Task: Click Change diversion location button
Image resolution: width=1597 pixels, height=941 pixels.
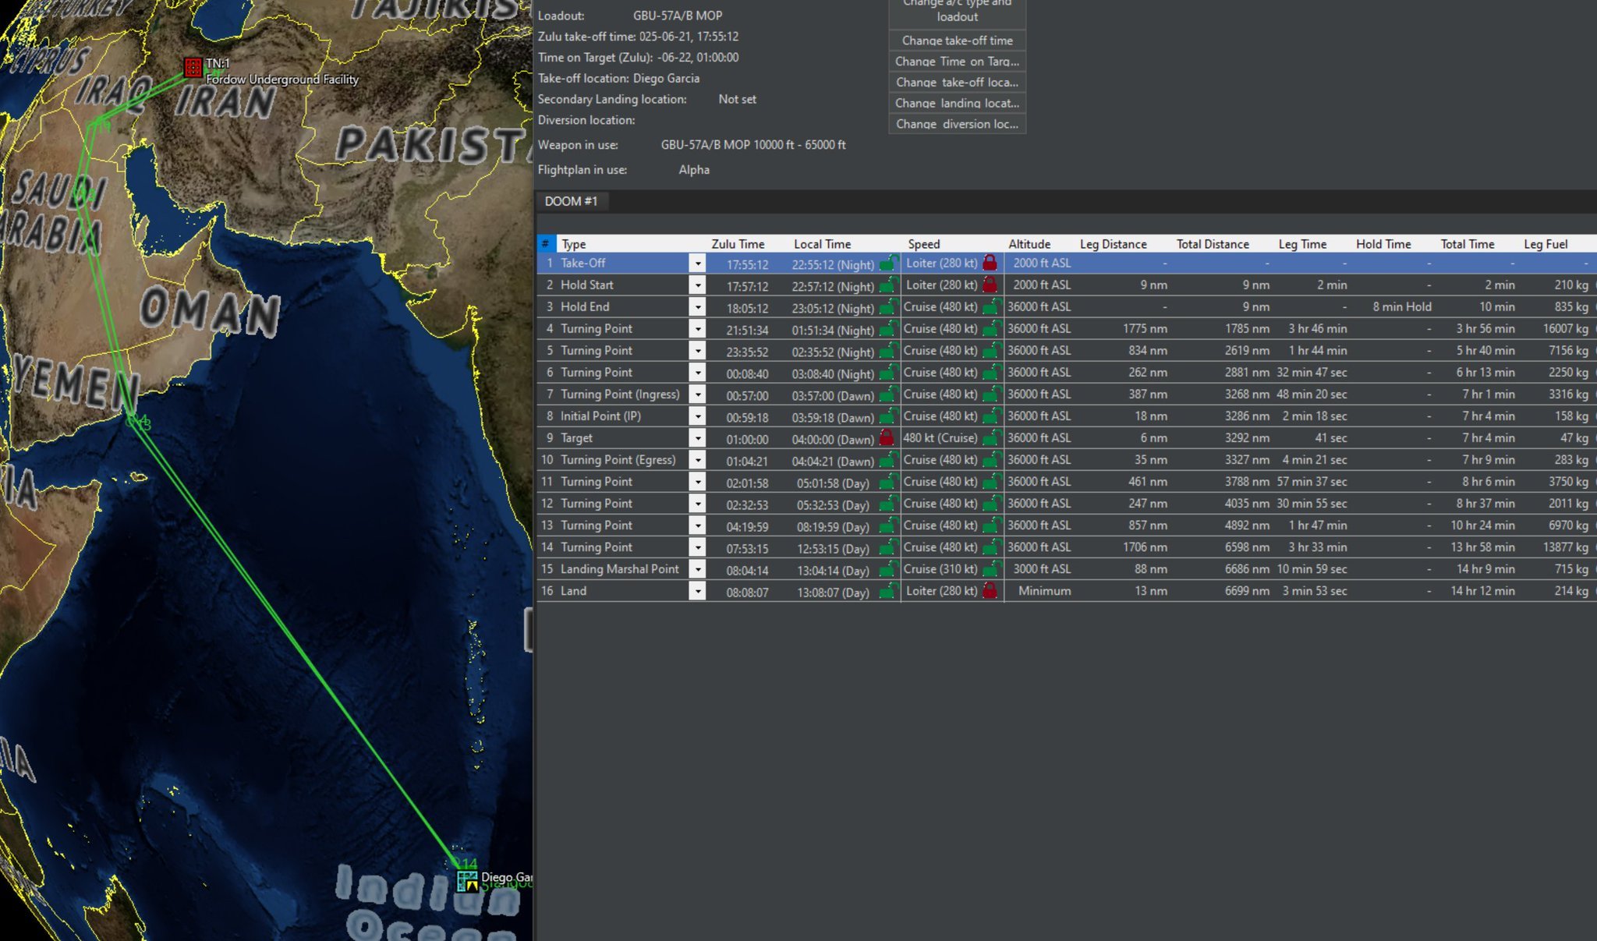Action: point(957,124)
